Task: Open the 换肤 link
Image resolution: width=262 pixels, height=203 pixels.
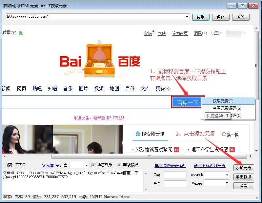Action: pyautogui.click(x=162, y=33)
